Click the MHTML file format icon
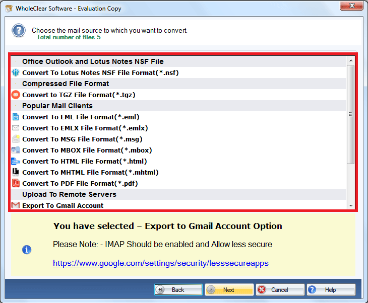The width and height of the screenshot is (368, 303). [x=16, y=172]
